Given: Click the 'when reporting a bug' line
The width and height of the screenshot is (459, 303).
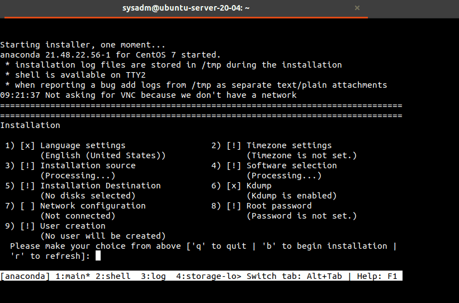Looking at the screenshot, I should [196, 85].
